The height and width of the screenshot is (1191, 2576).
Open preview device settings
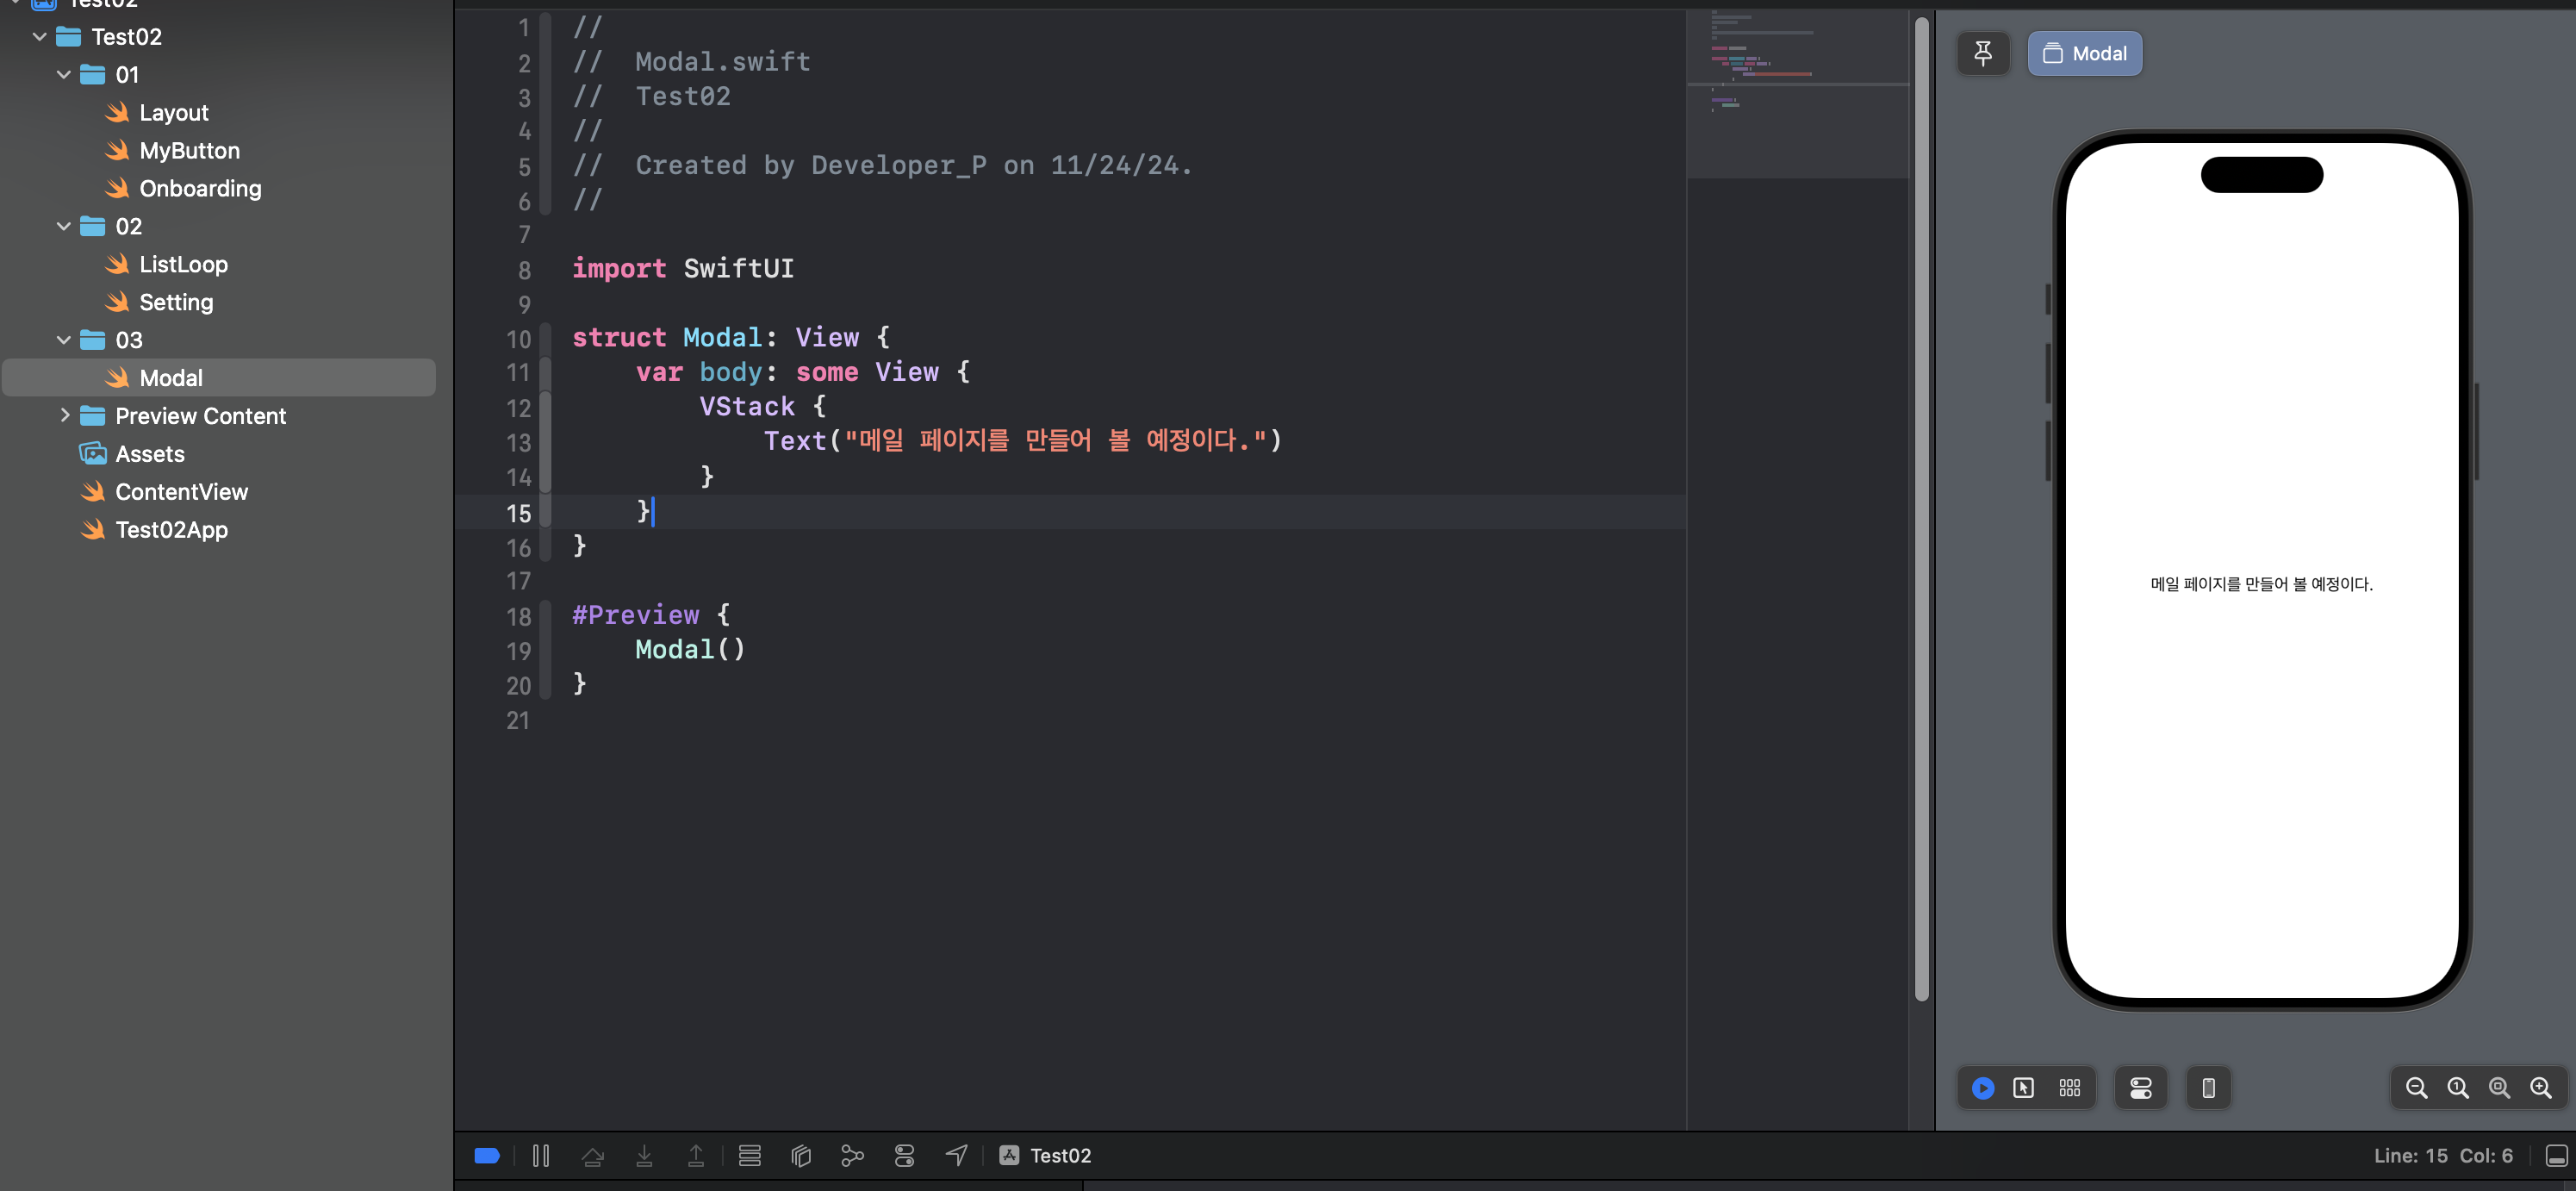[x=2140, y=1087]
